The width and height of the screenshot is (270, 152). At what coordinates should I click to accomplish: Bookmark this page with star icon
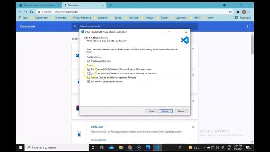coord(230,12)
